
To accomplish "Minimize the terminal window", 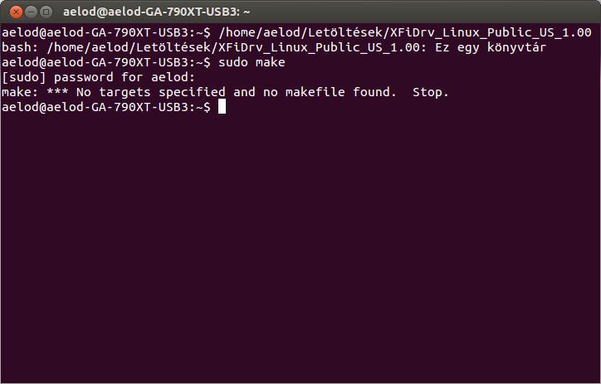I will [31, 12].
